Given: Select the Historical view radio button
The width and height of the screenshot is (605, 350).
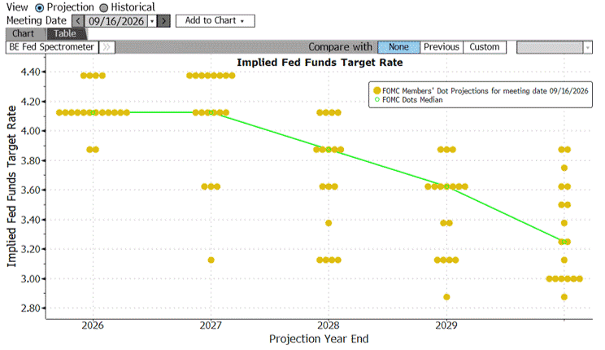Looking at the screenshot, I should [103, 7].
